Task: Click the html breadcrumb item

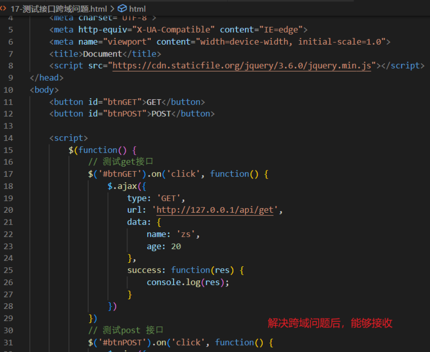Action: click(137, 9)
